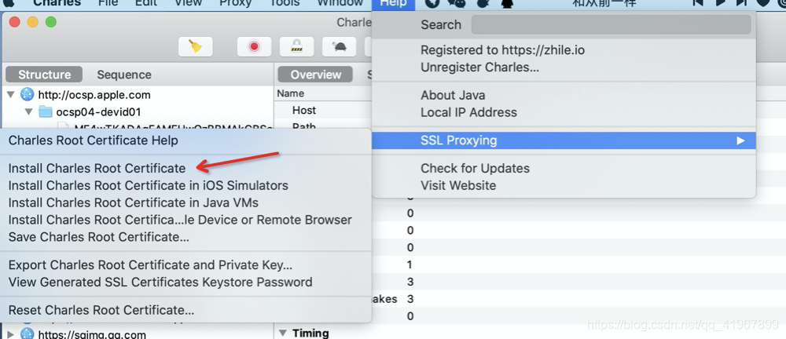Click the WeChat menu bar icon
The image size is (786, 339).
456,3
